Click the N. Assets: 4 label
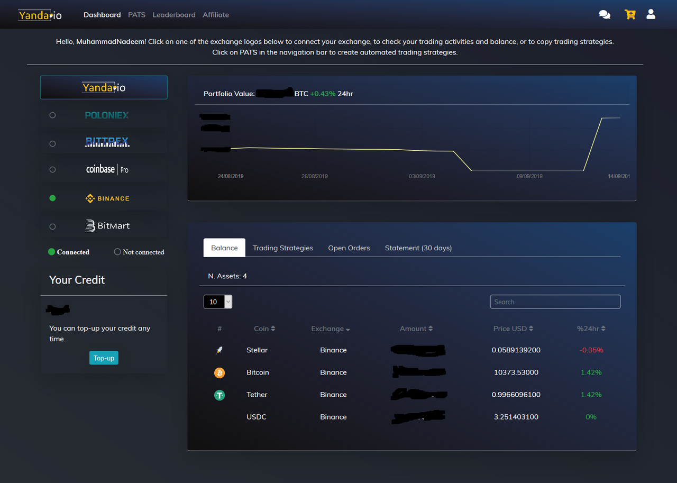The height and width of the screenshot is (483, 677). click(x=227, y=276)
